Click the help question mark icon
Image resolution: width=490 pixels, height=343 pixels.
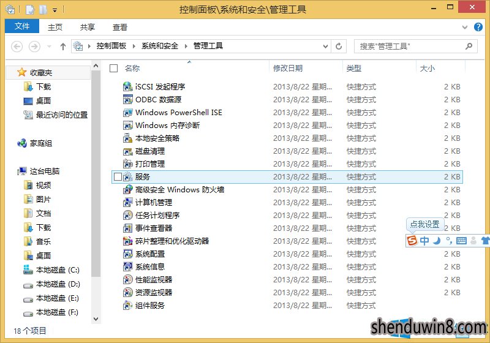pyautogui.click(x=478, y=27)
